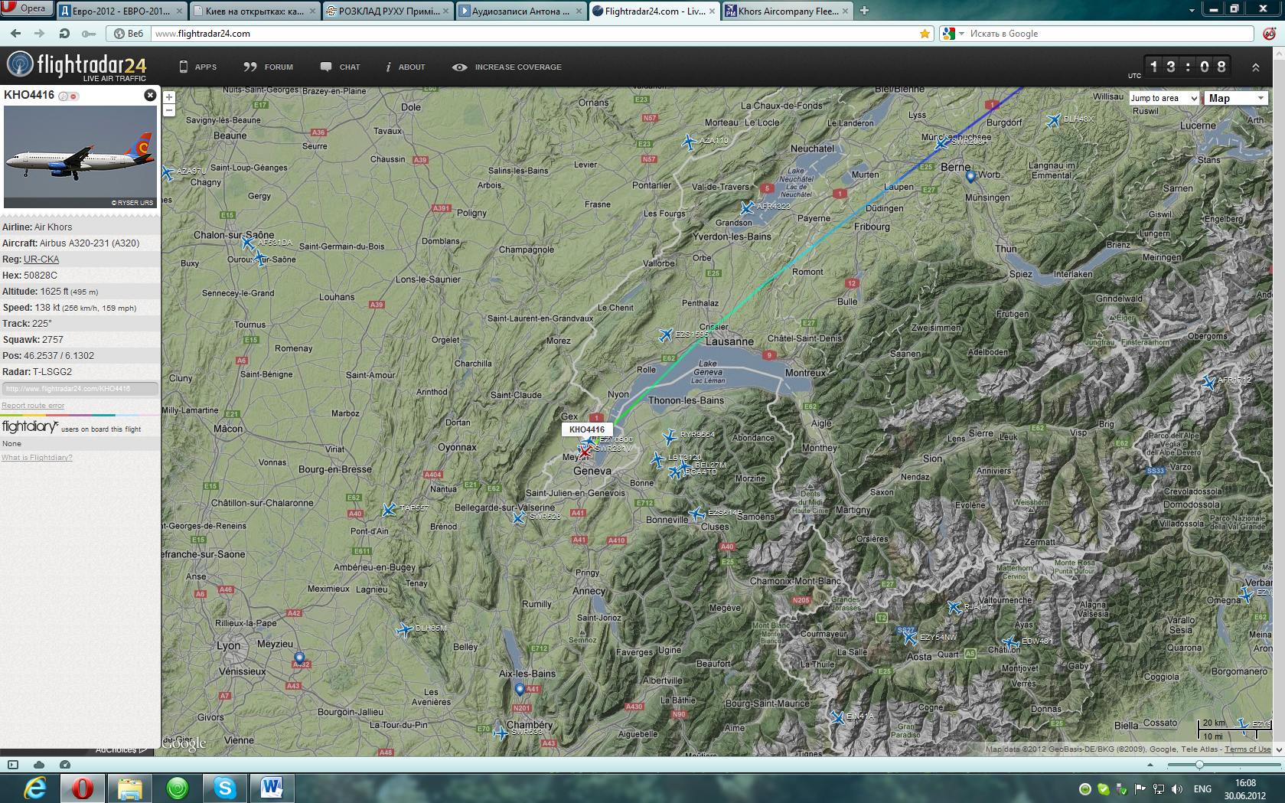1285x803 pixels.
Task: Zoom in on the map
Action: click(169, 97)
